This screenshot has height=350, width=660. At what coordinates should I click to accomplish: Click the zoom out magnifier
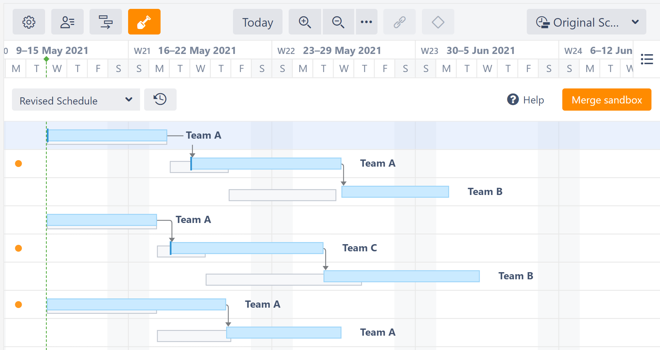tap(338, 22)
